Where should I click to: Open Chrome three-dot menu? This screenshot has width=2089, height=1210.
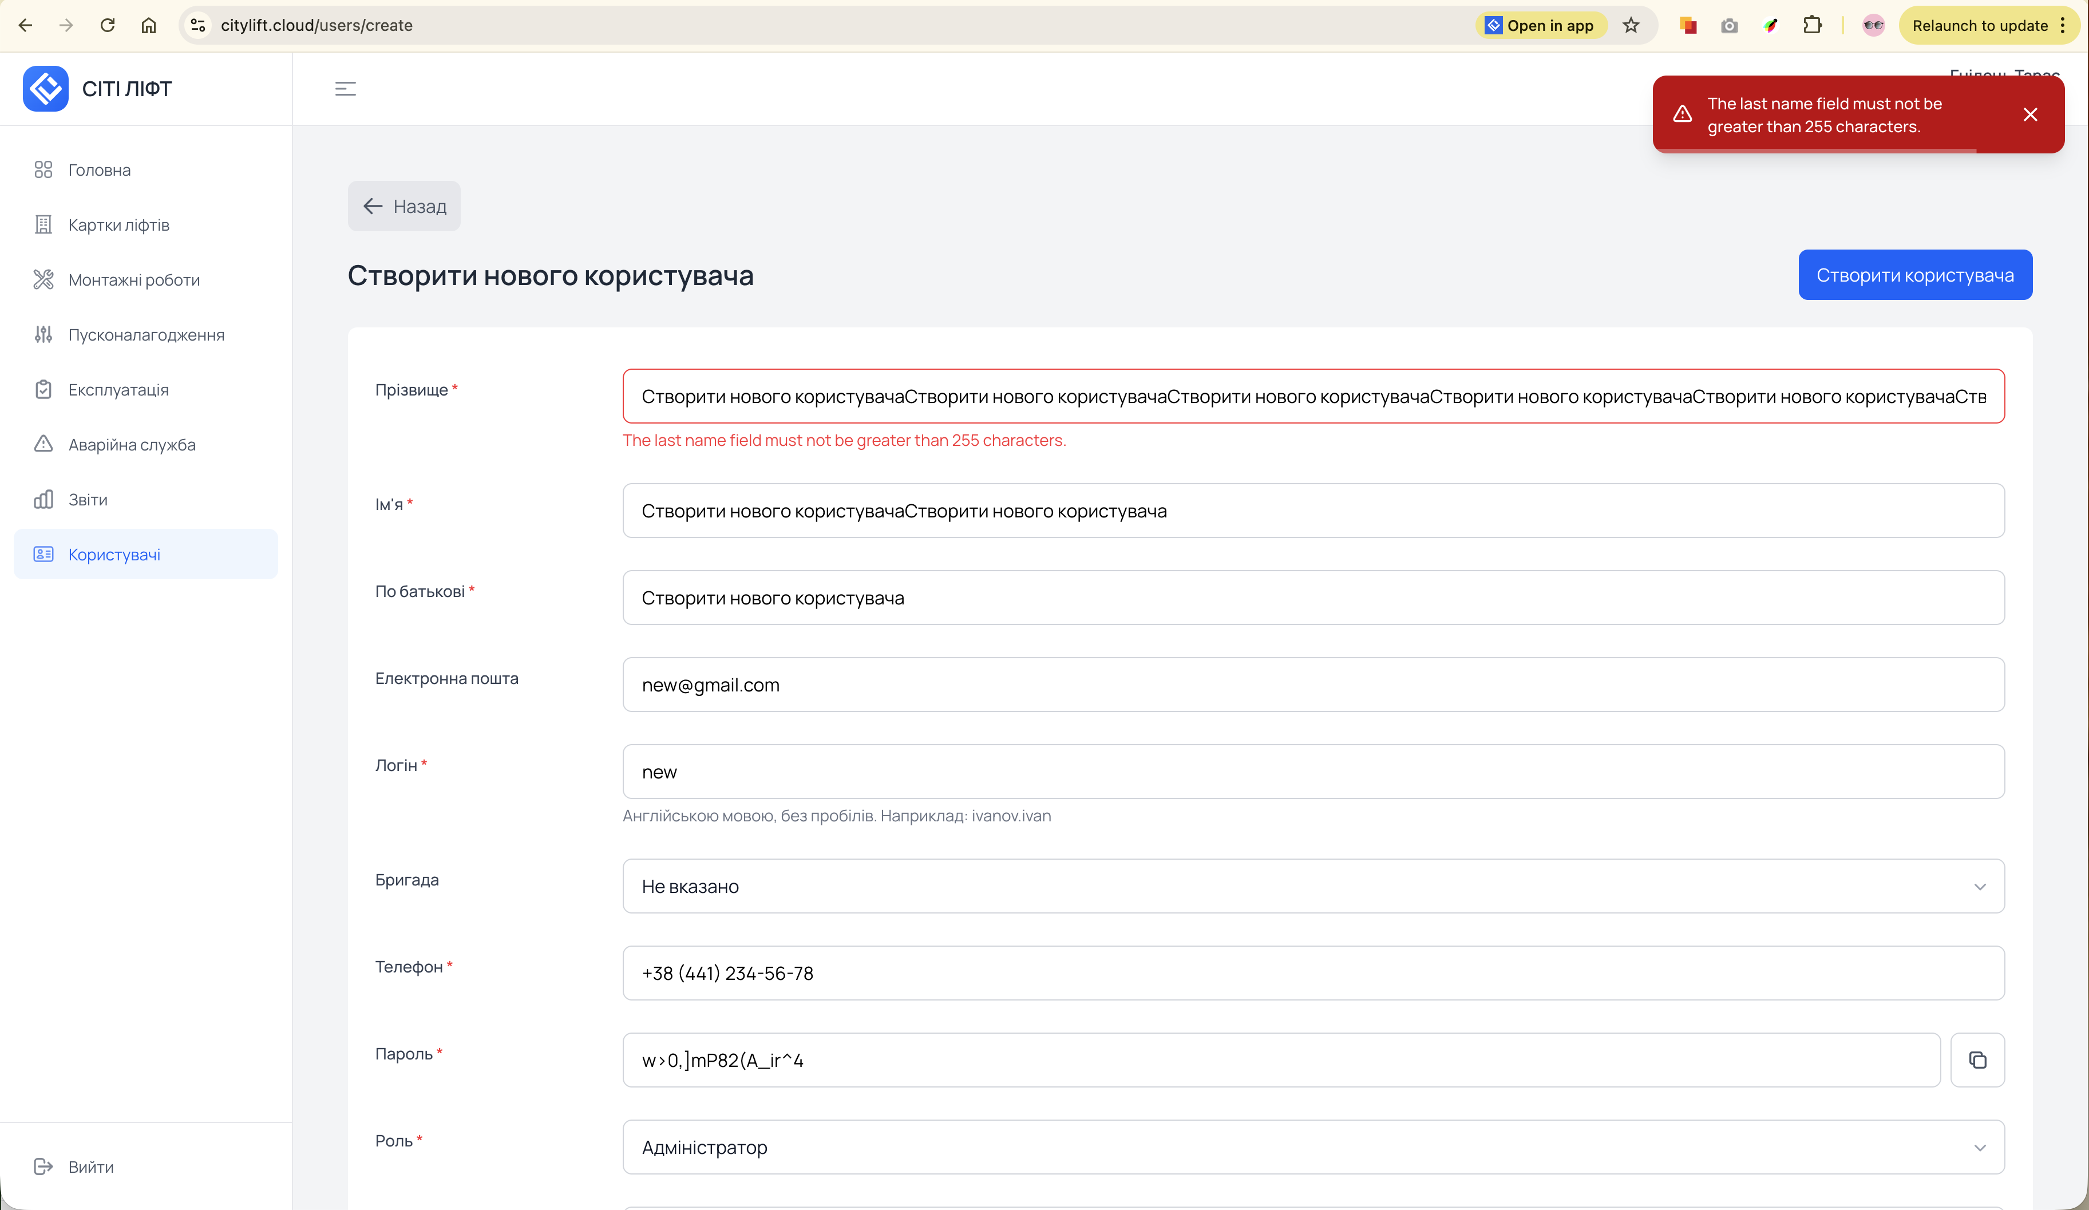click(x=2063, y=26)
